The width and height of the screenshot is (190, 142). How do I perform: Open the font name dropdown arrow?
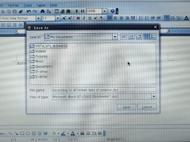coord(38,18)
